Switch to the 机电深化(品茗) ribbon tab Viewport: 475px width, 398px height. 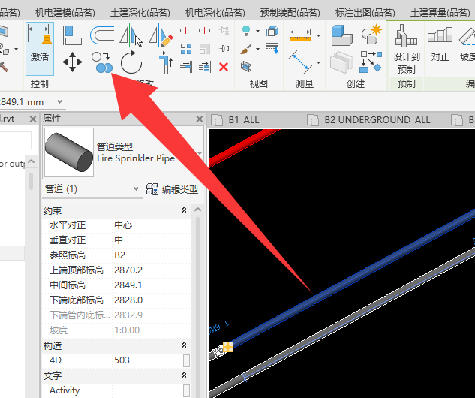(x=215, y=13)
